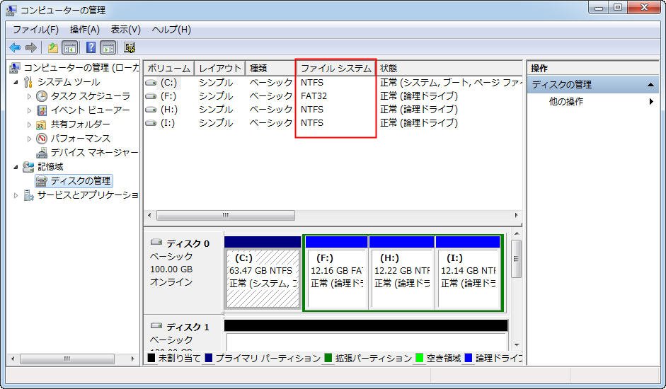Screen dimensions: 666x389
Task: Collapse the ディスクの管理 actions section
Action: tap(650, 85)
